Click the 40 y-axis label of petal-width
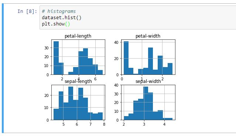The height and width of the screenshot is (136, 236). pyautogui.click(x=116, y=42)
